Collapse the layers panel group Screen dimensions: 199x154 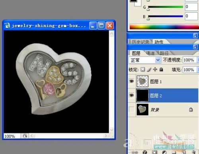coord(195,47)
